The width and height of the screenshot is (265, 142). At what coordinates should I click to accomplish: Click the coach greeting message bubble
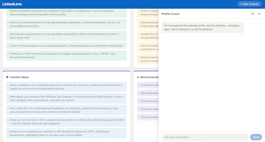click(203, 27)
